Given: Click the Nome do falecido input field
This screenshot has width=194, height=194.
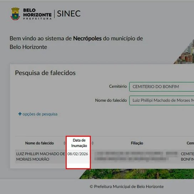Looking at the screenshot, I should (x=162, y=100).
